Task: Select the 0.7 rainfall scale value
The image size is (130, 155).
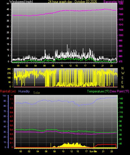Action: point(11,117)
